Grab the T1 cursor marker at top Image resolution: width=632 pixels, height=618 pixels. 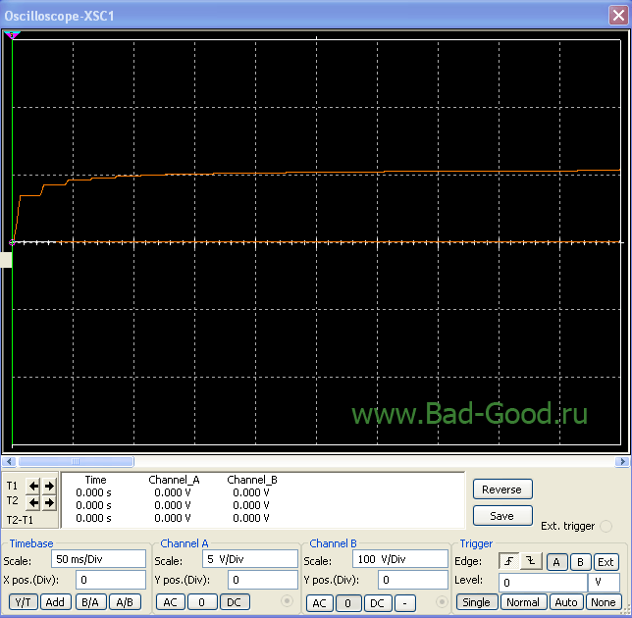point(12,35)
